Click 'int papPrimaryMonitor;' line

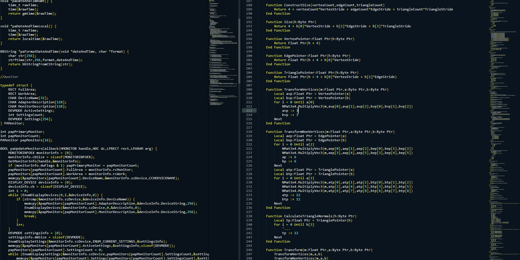(22, 132)
